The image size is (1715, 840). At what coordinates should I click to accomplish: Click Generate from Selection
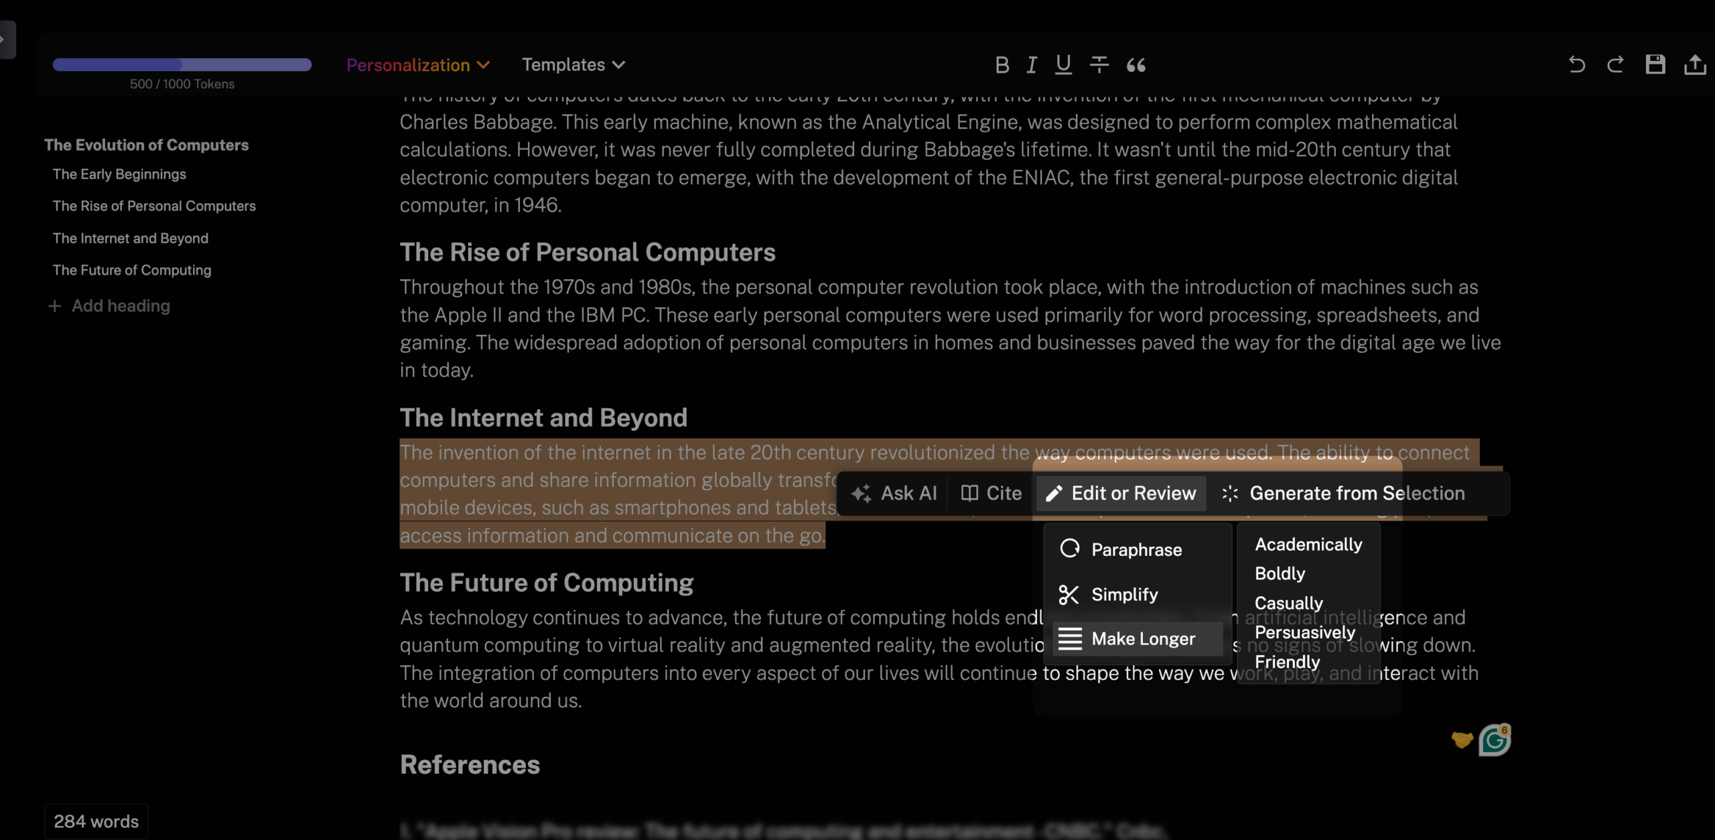click(x=1343, y=494)
